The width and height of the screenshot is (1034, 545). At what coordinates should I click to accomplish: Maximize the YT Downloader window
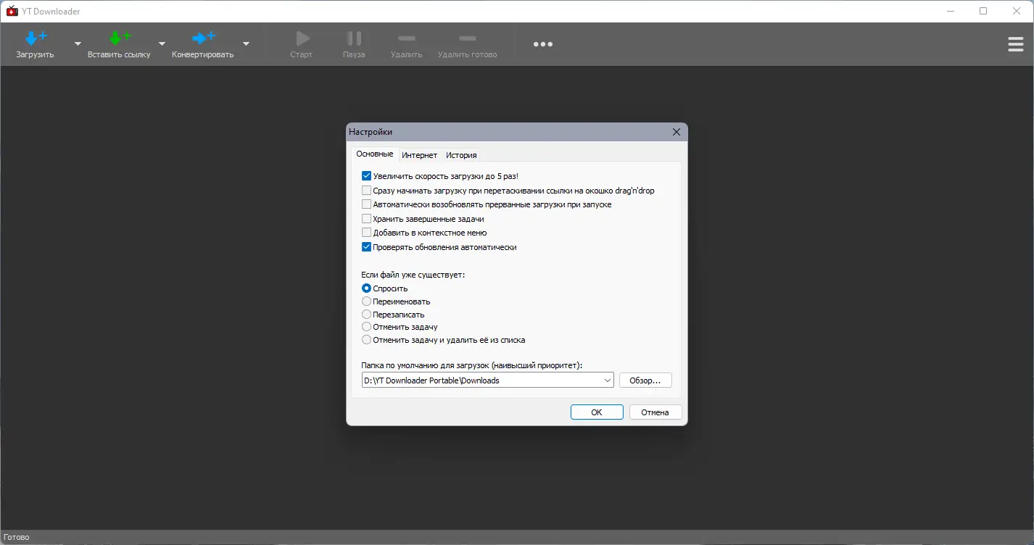coord(983,11)
